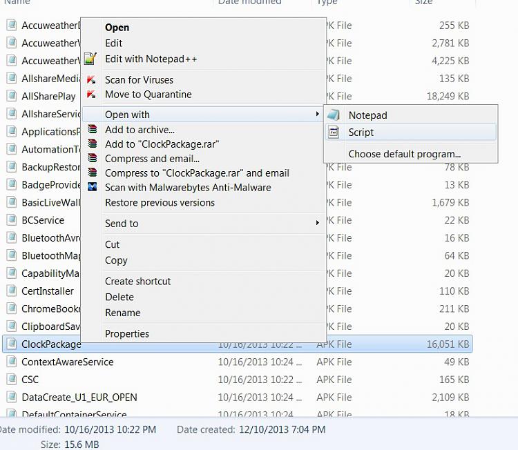Image resolution: width=518 pixels, height=450 pixels.
Task: Choose Move to Quarantine
Action: (x=148, y=95)
